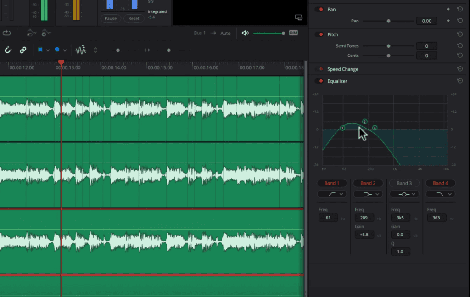Click the Semi Tones value field

[426, 46]
